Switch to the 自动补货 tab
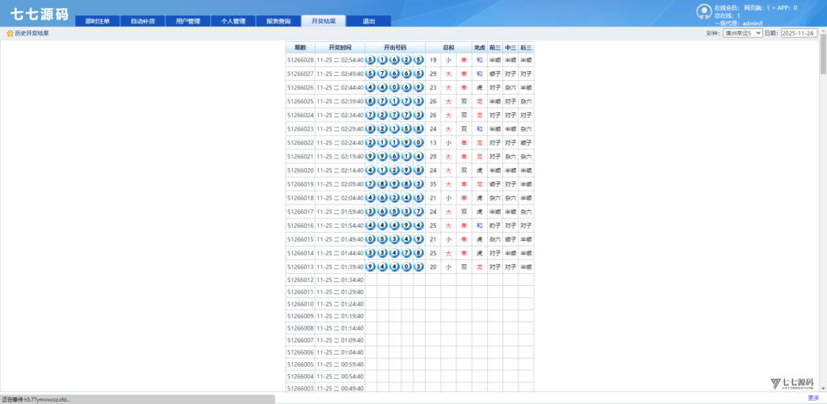 (x=143, y=21)
